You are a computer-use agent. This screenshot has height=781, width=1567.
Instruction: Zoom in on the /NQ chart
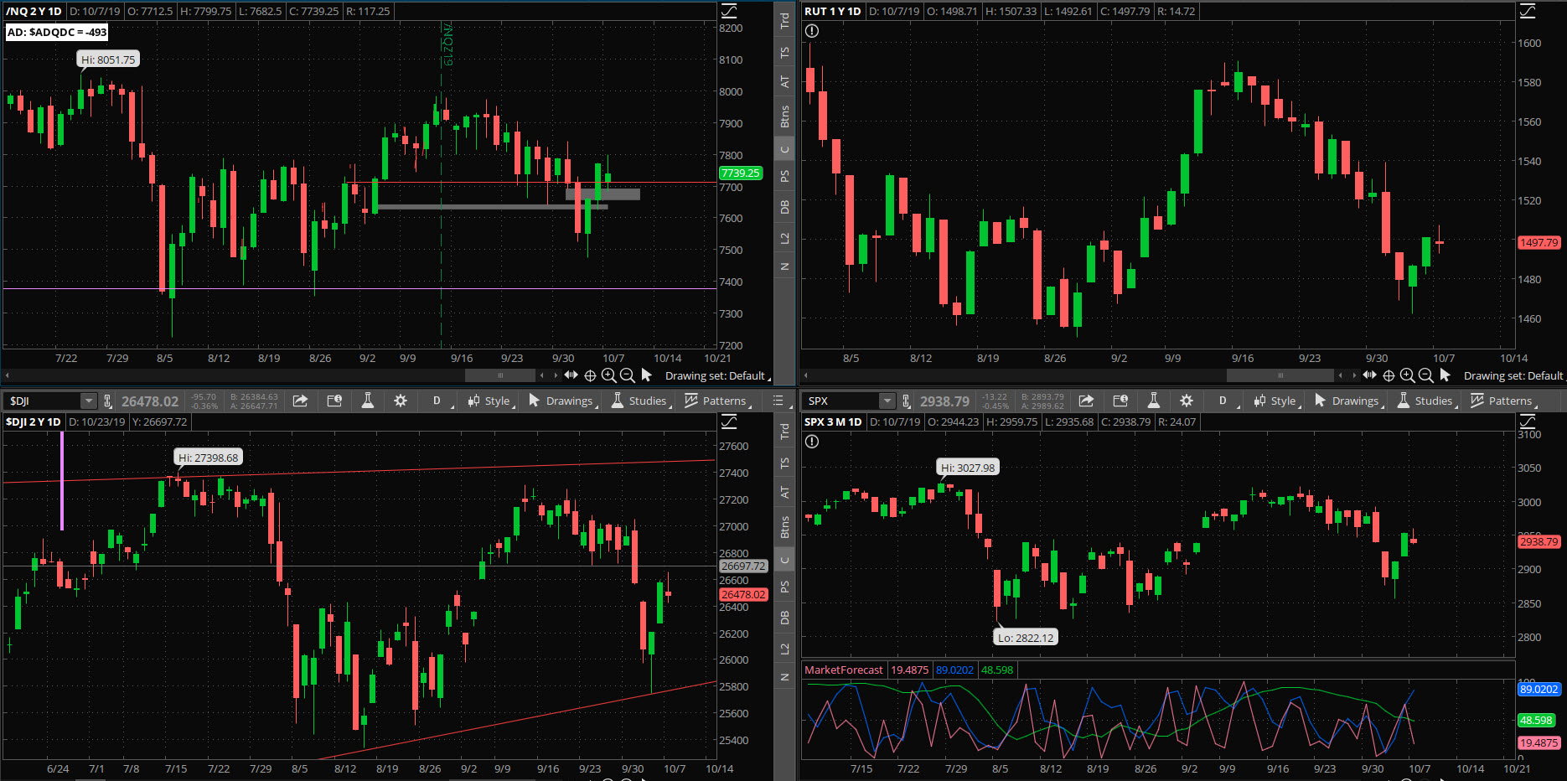point(609,375)
